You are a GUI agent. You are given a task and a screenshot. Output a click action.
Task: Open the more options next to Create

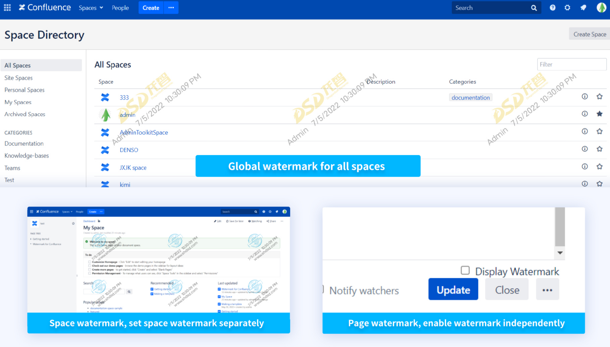pos(171,8)
